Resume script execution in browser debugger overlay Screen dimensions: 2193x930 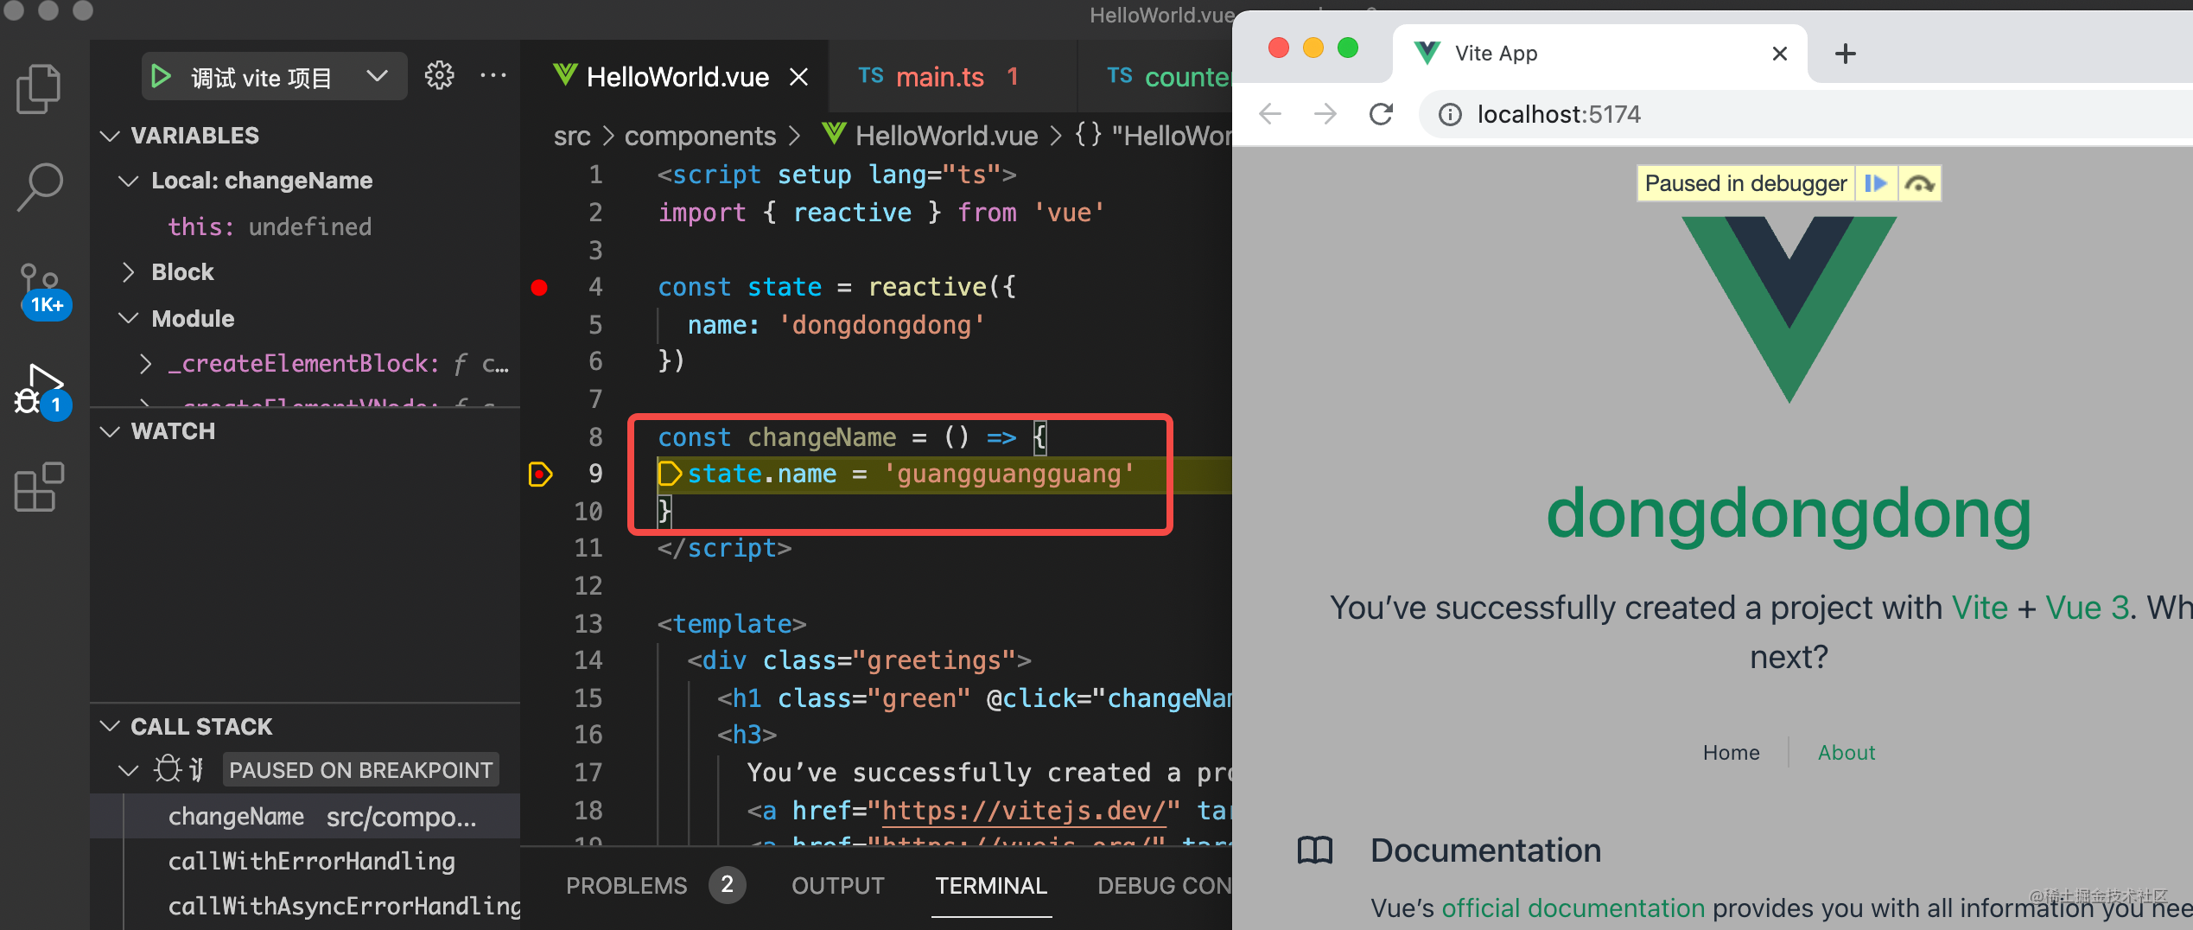click(x=1875, y=183)
